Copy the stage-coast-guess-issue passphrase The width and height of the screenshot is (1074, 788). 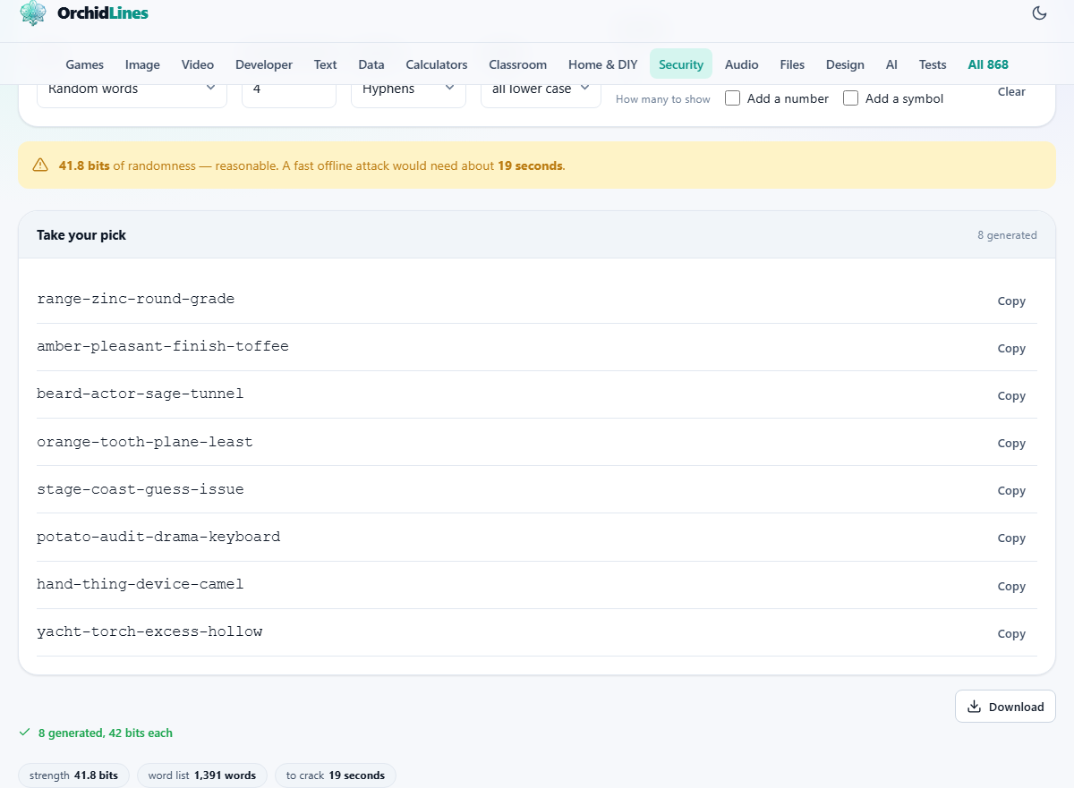[1011, 491]
